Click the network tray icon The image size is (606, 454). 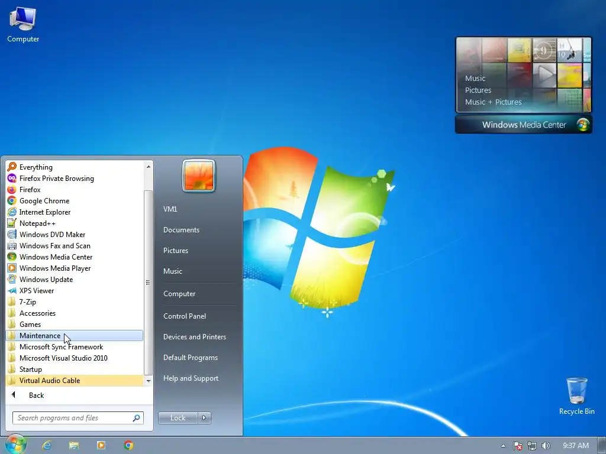tap(532, 446)
